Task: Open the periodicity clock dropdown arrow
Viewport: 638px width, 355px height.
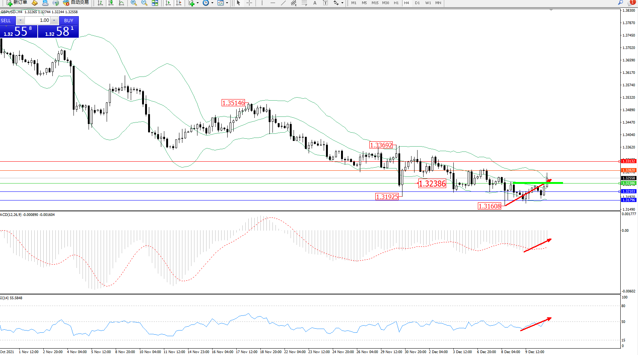Action: 212,3
